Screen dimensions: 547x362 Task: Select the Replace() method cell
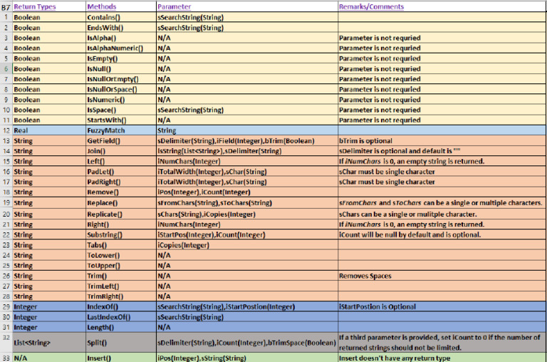(x=120, y=203)
